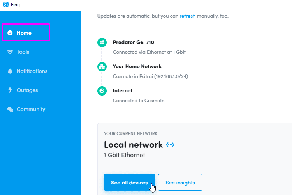
Task: Click the refresh link
Action: click(x=187, y=16)
